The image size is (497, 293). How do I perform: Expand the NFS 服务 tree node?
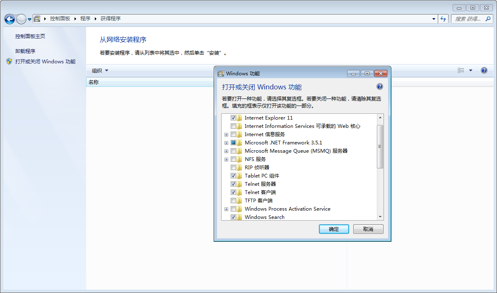(226, 159)
